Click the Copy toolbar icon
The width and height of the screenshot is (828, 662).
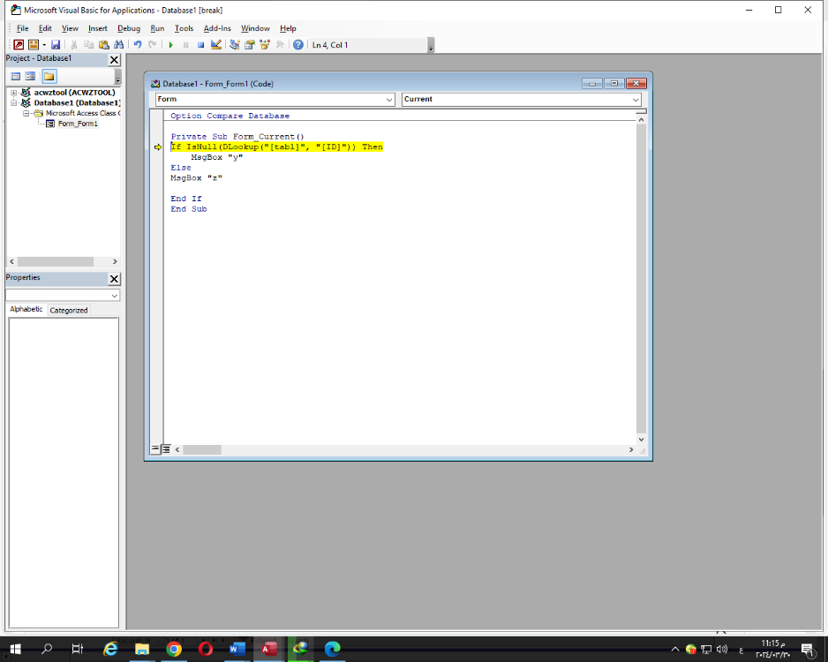pyautogui.click(x=88, y=45)
